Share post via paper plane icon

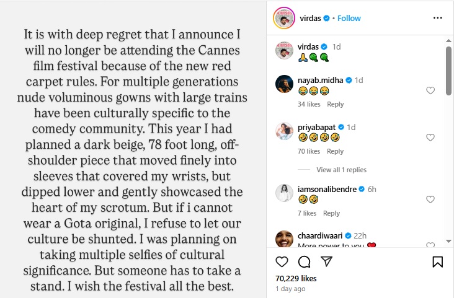click(x=327, y=262)
